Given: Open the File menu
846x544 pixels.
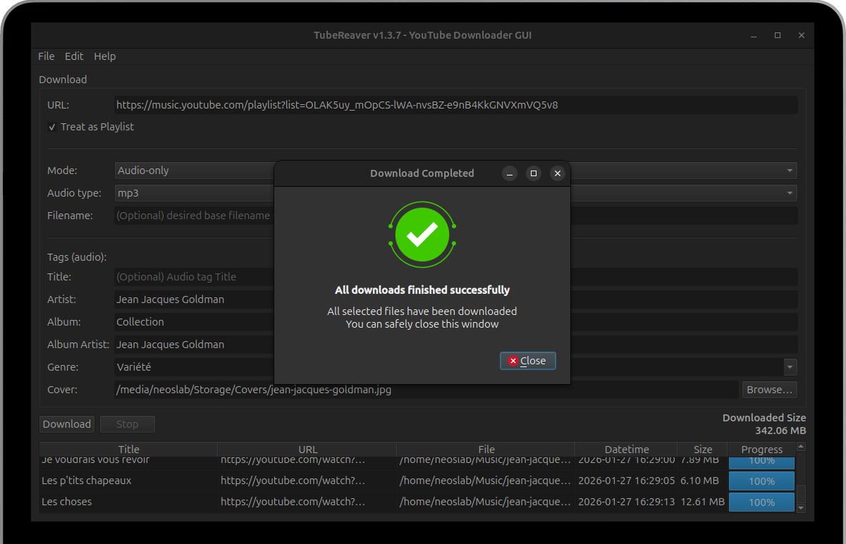Looking at the screenshot, I should [x=46, y=56].
